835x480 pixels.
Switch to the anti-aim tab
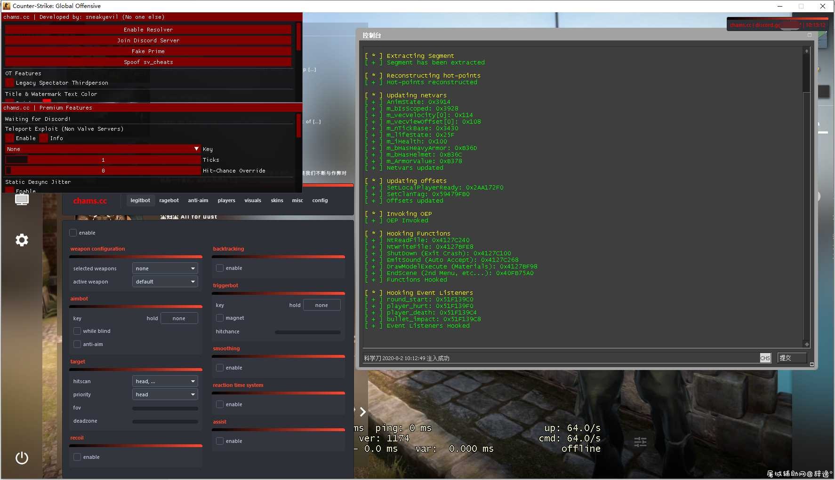[198, 200]
